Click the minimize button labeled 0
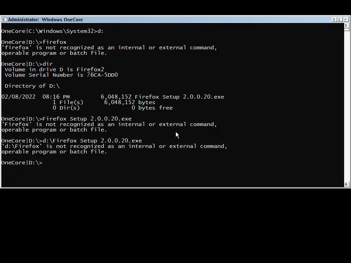Viewport: 351px width, 263px height. (x=334, y=20)
